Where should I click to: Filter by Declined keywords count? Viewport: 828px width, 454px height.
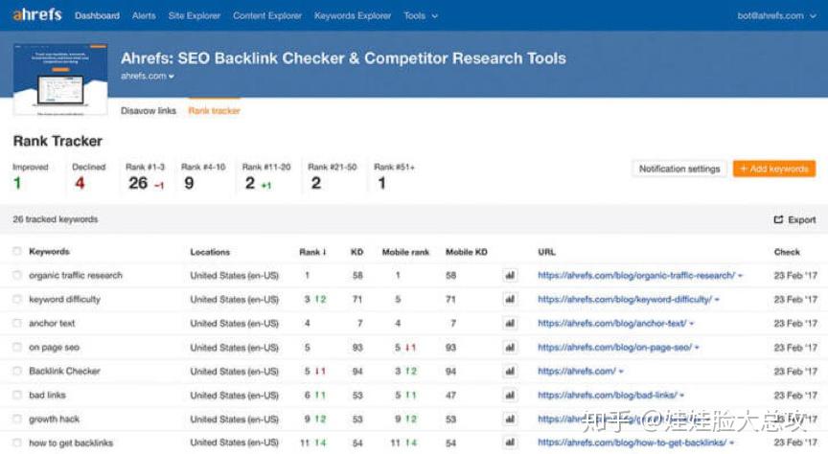click(88, 176)
